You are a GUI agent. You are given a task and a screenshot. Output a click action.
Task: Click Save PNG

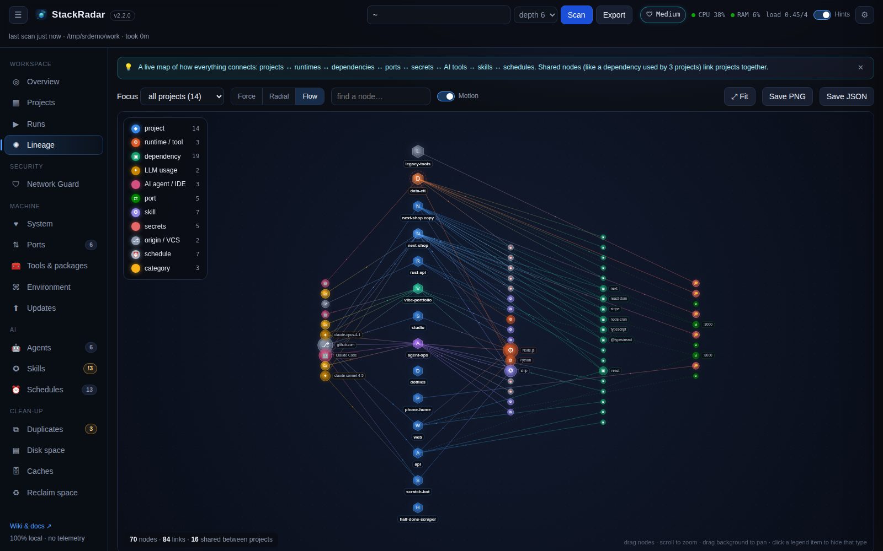coord(787,96)
